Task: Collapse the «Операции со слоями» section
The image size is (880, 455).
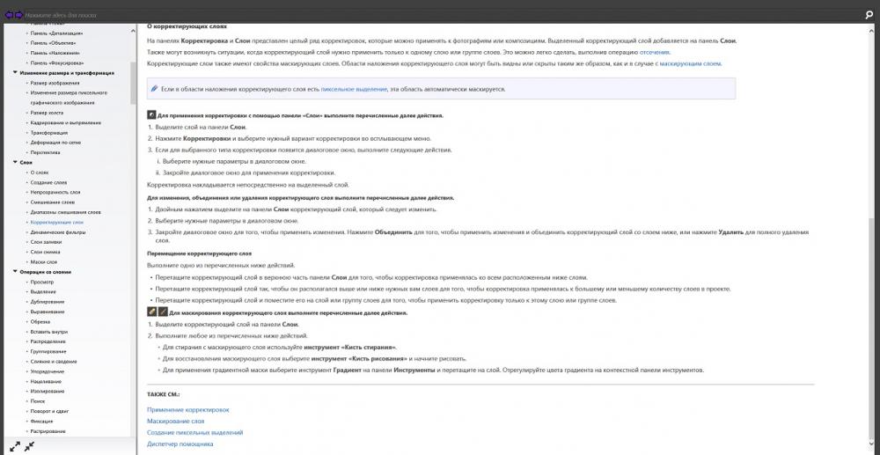Action: point(15,272)
